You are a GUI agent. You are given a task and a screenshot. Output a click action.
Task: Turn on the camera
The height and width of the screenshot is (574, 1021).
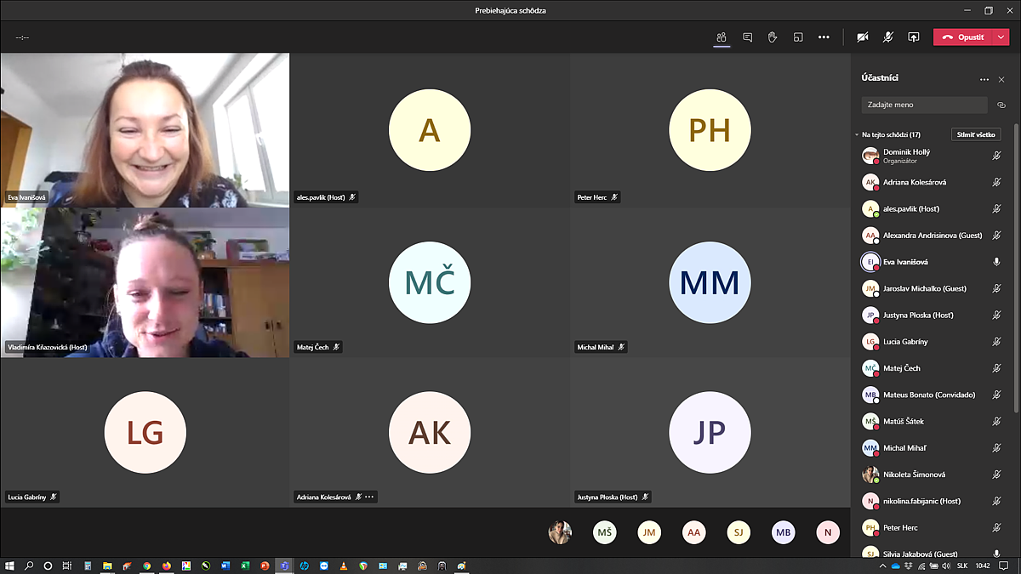[863, 37]
